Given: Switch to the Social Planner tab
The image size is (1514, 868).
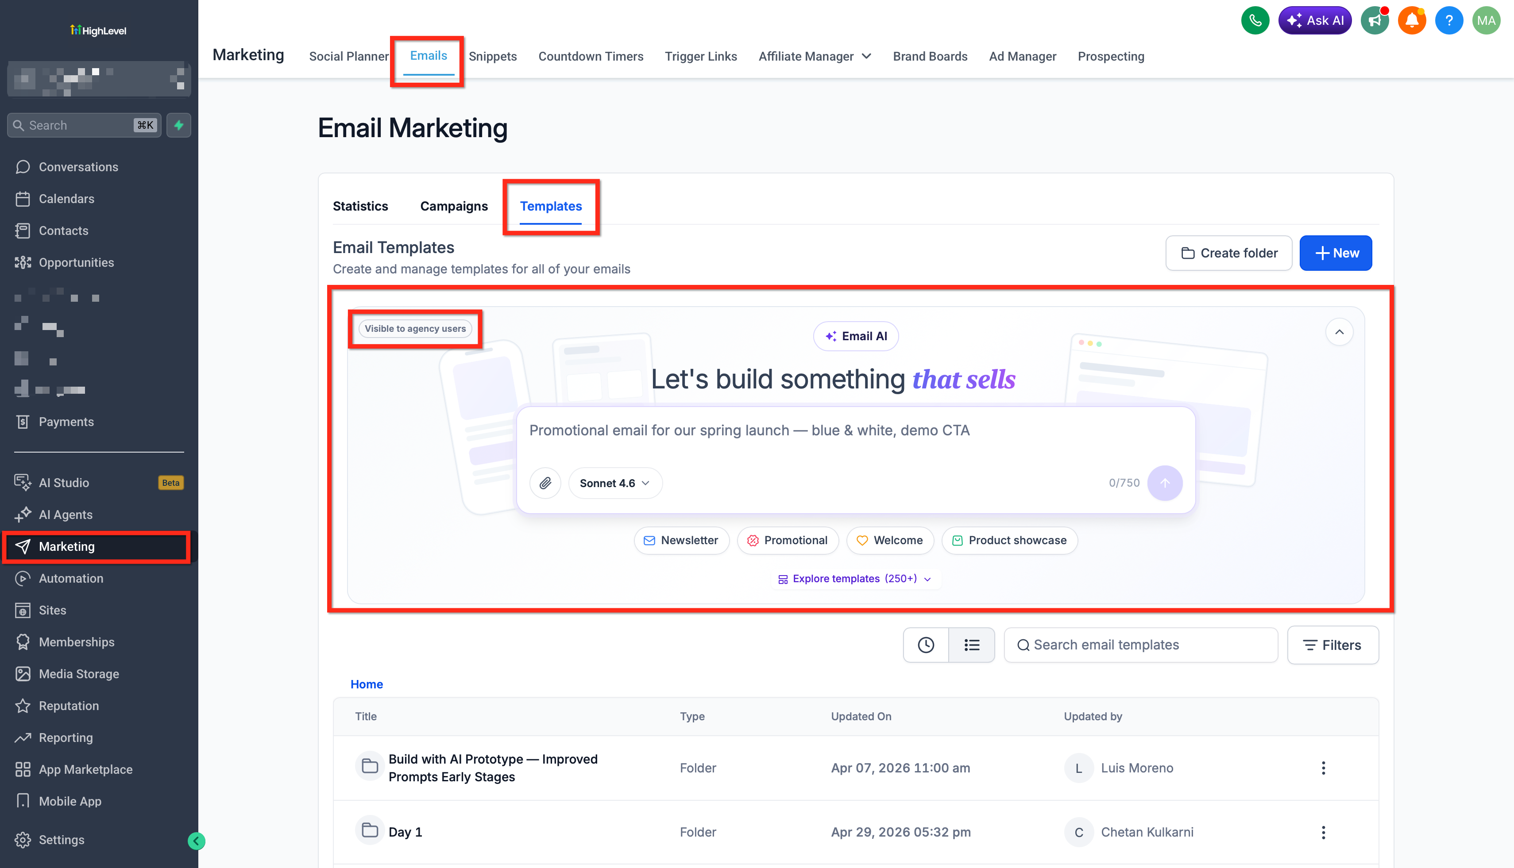Looking at the screenshot, I should (x=348, y=57).
